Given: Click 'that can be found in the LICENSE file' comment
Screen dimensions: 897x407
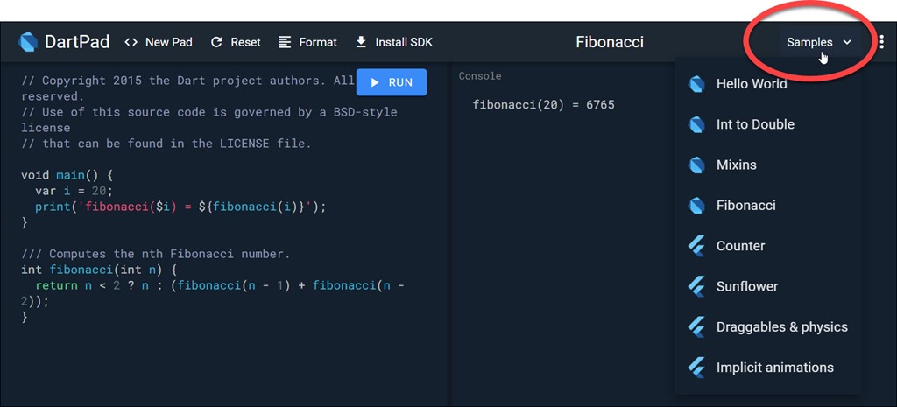Looking at the screenshot, I should [166, 144].
